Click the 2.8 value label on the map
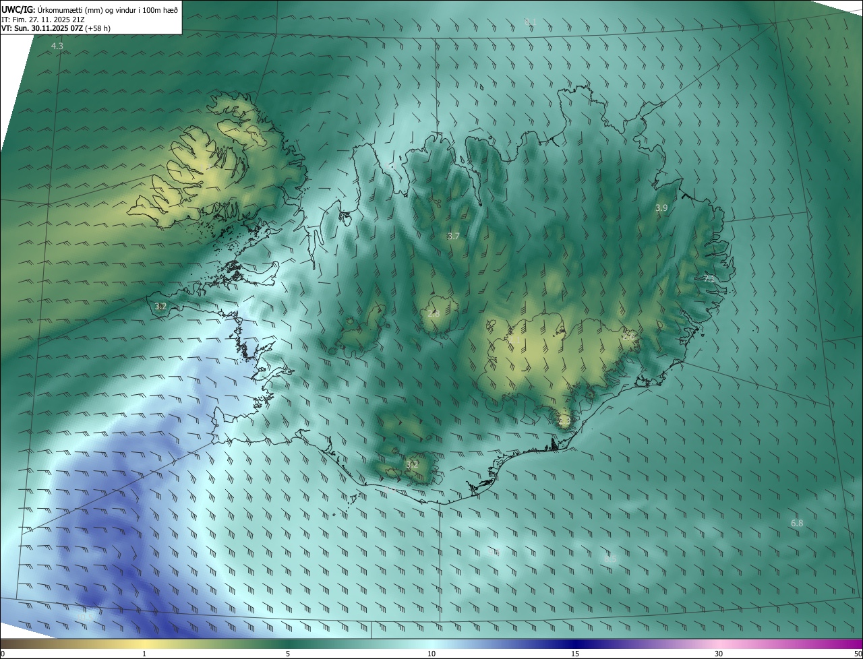863x659 pixels. pyautogui.click(x=434, y=313)
